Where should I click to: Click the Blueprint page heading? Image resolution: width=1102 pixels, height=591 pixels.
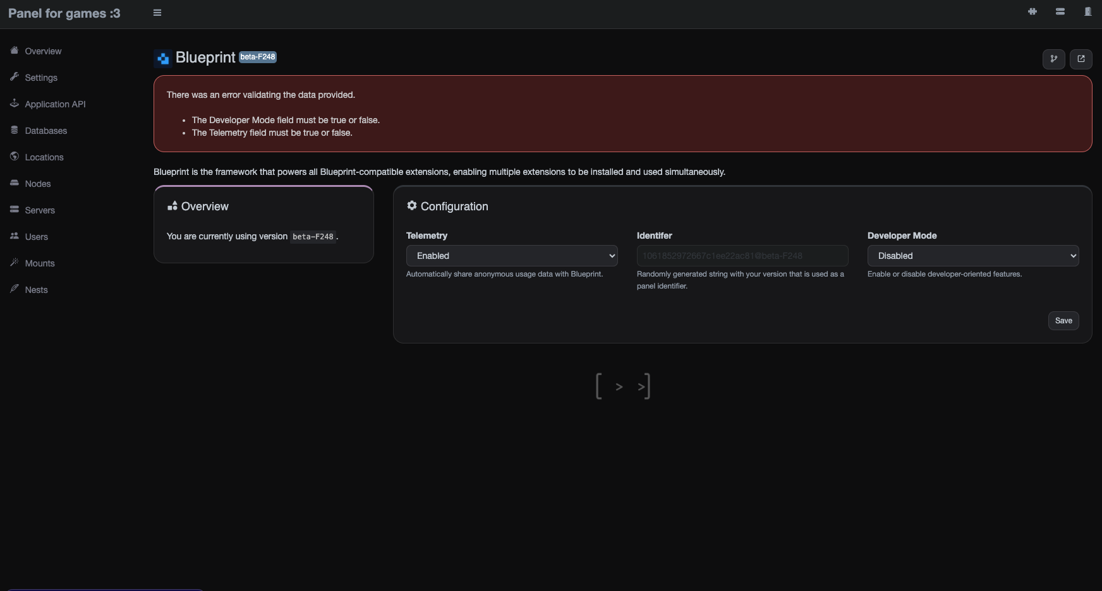coord(205,57)
